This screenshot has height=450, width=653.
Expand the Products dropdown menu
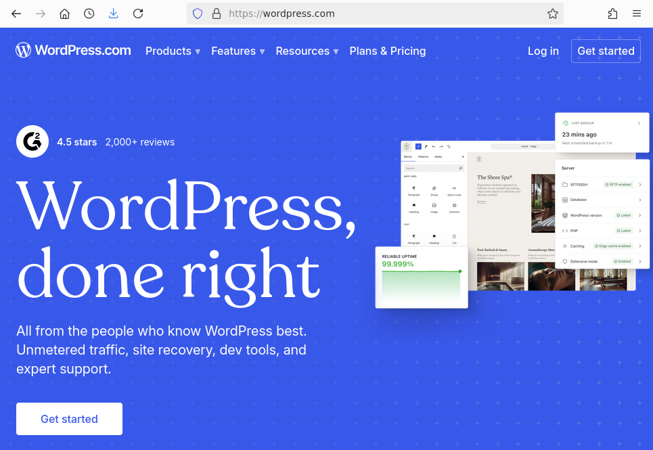coord(173,51)
